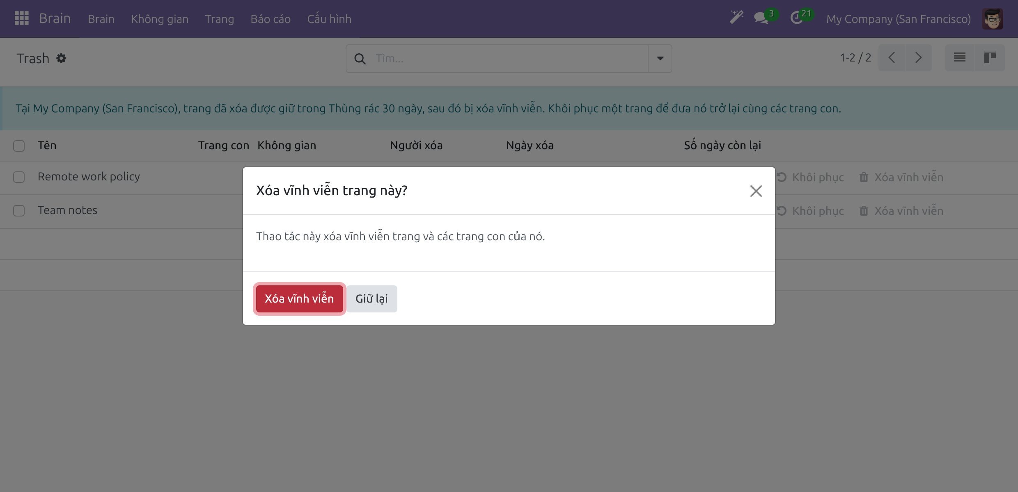1018x492 pixels.
Task: Click Khôi phục for Remote work policy
Action: coord(810,177)
